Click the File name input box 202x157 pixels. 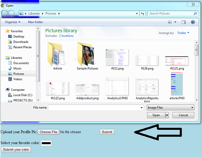click(94, 108)
